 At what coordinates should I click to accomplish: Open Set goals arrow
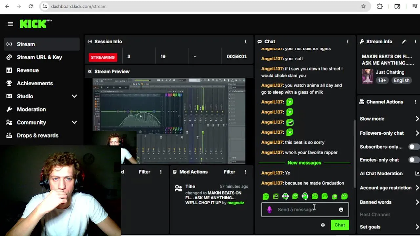(x=417, y=227)
